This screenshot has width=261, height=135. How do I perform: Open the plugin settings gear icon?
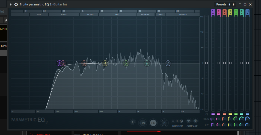(16, 4)
